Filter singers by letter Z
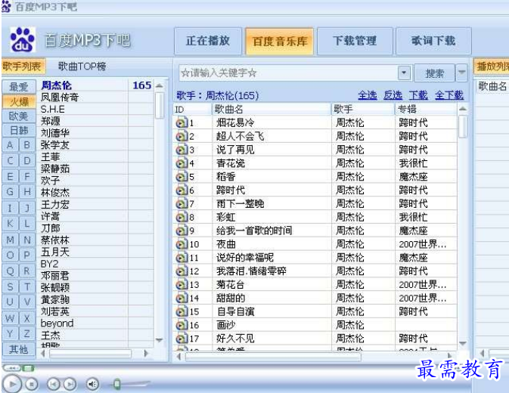The width and height of the screenshot is (509, 393). pyautogui.click(x=27, y=333)
